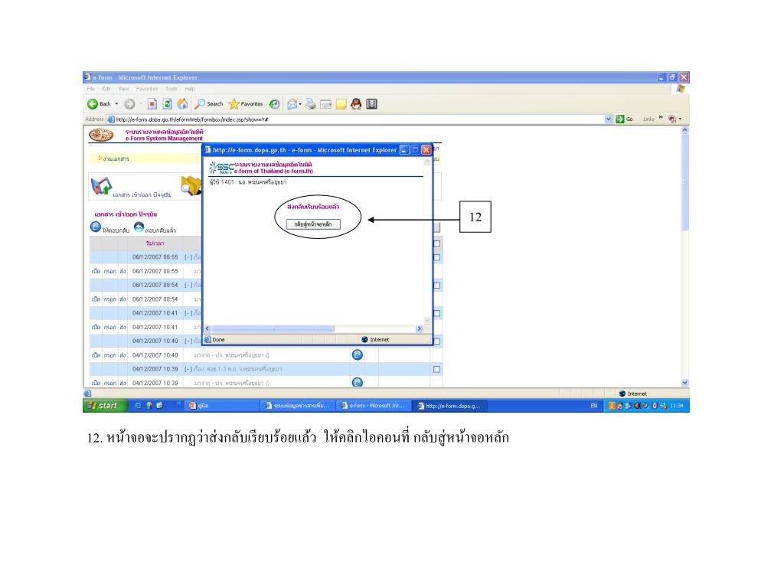Open the Edit menu
This screenshot has height=588, width=784.
[106, 89]
